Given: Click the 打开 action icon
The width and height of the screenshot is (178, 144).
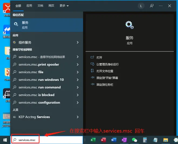Looking at the screenshot, I should coord(92,57).
